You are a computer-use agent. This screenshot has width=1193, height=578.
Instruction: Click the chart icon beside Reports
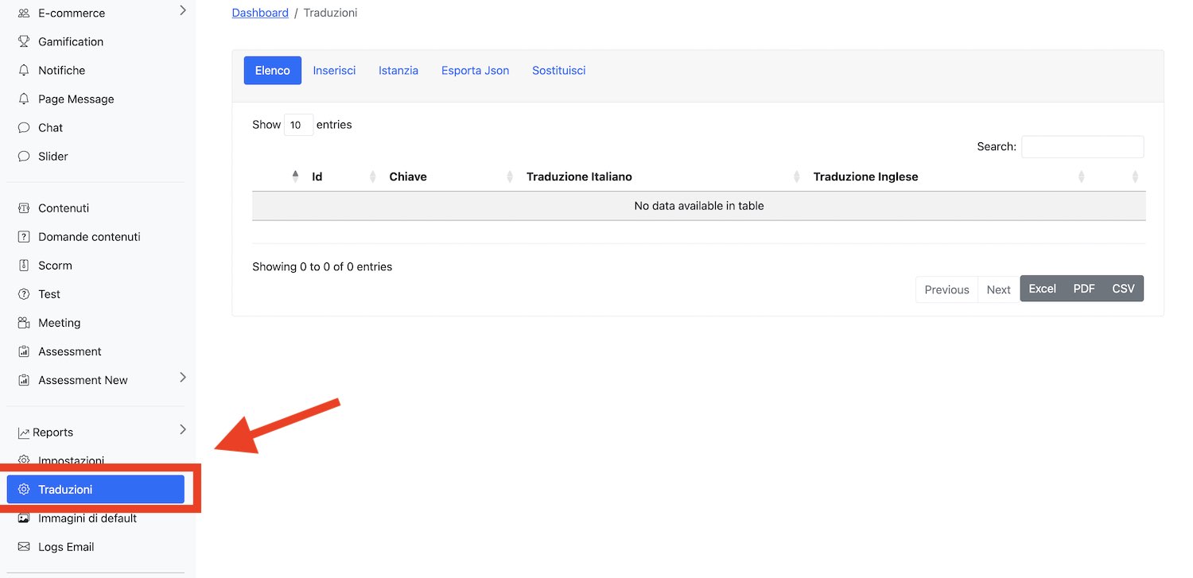24,433
